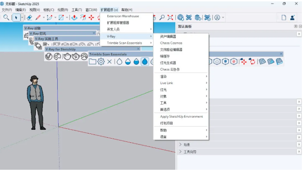The image size is (307, 180).
Task: Select the Pencil line tool
Action: [38, 18]
